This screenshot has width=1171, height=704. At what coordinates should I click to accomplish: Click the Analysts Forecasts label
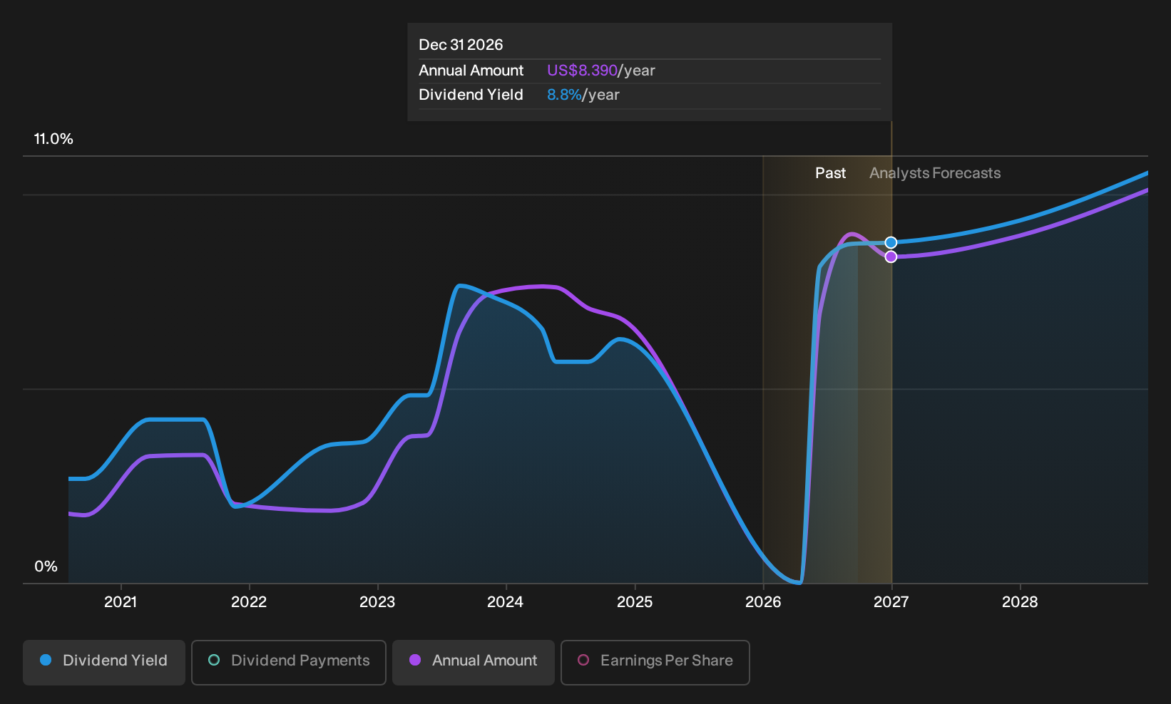click(x=935, y=173)
